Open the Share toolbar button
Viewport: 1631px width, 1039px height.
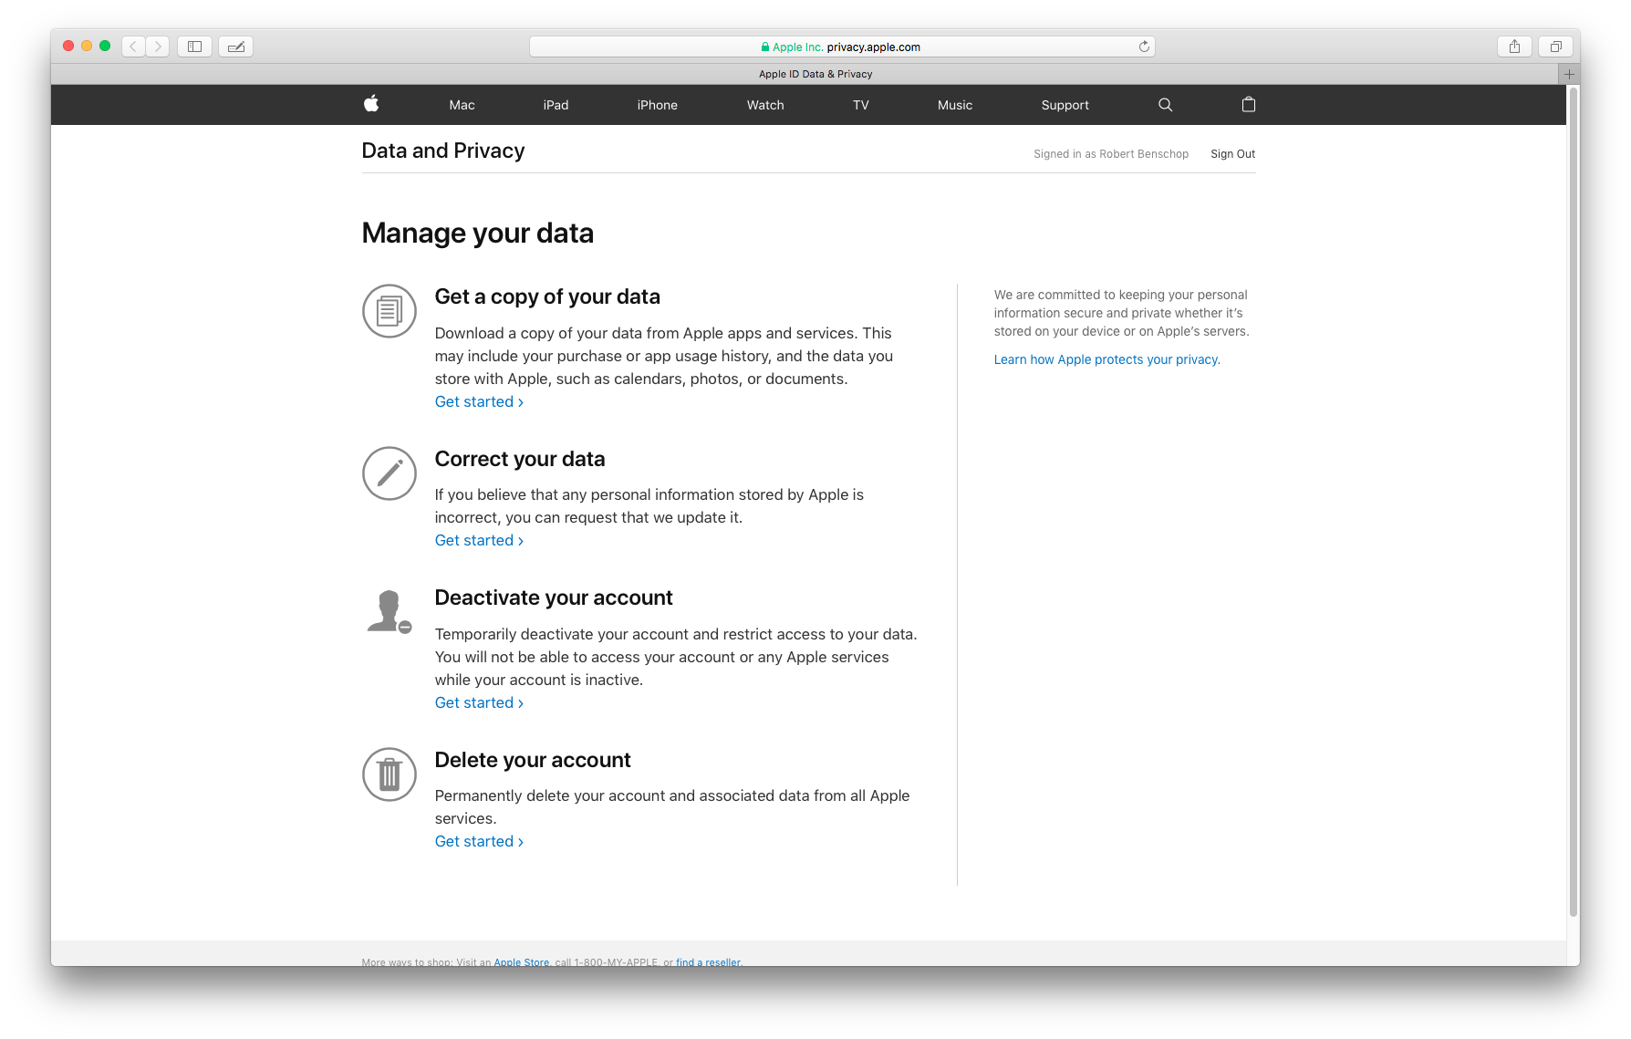(x=1514, y=47)
